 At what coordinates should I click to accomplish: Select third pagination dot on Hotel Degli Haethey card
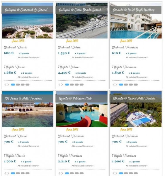[131, 84]
